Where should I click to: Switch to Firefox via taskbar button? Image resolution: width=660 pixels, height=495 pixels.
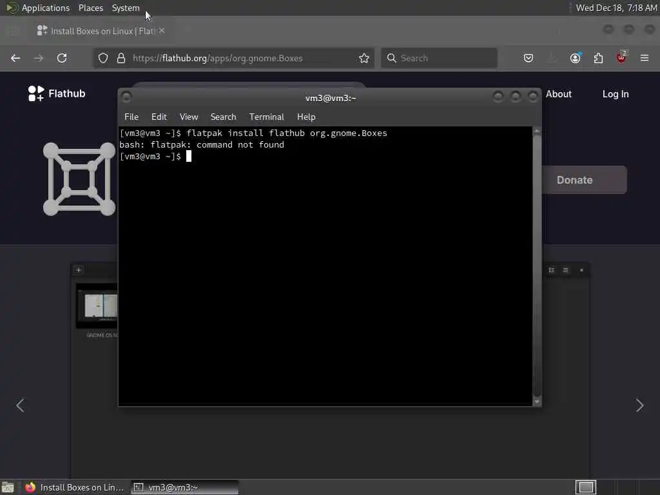point(75,487)
